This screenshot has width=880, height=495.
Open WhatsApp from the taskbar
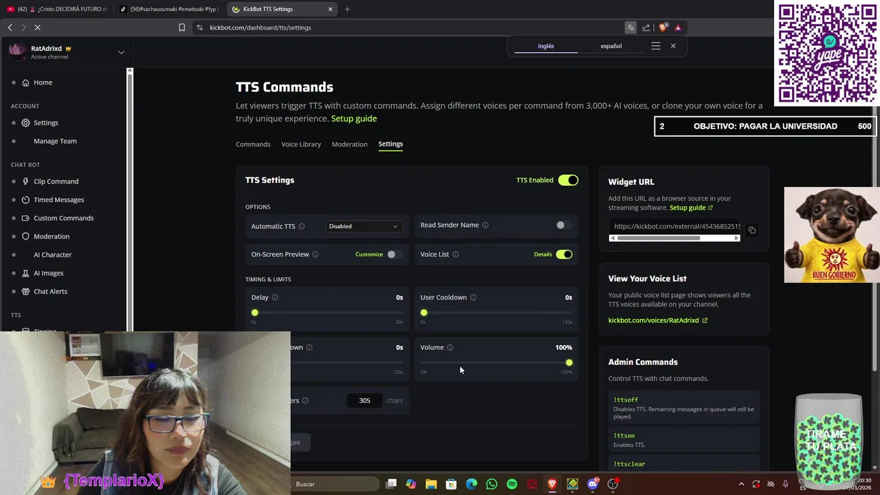click(492, 484)
